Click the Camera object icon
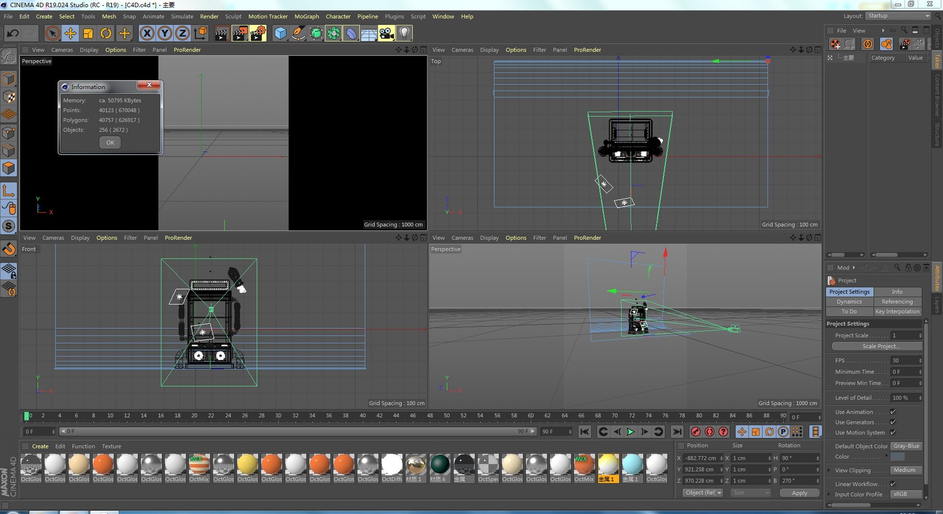 387,33
